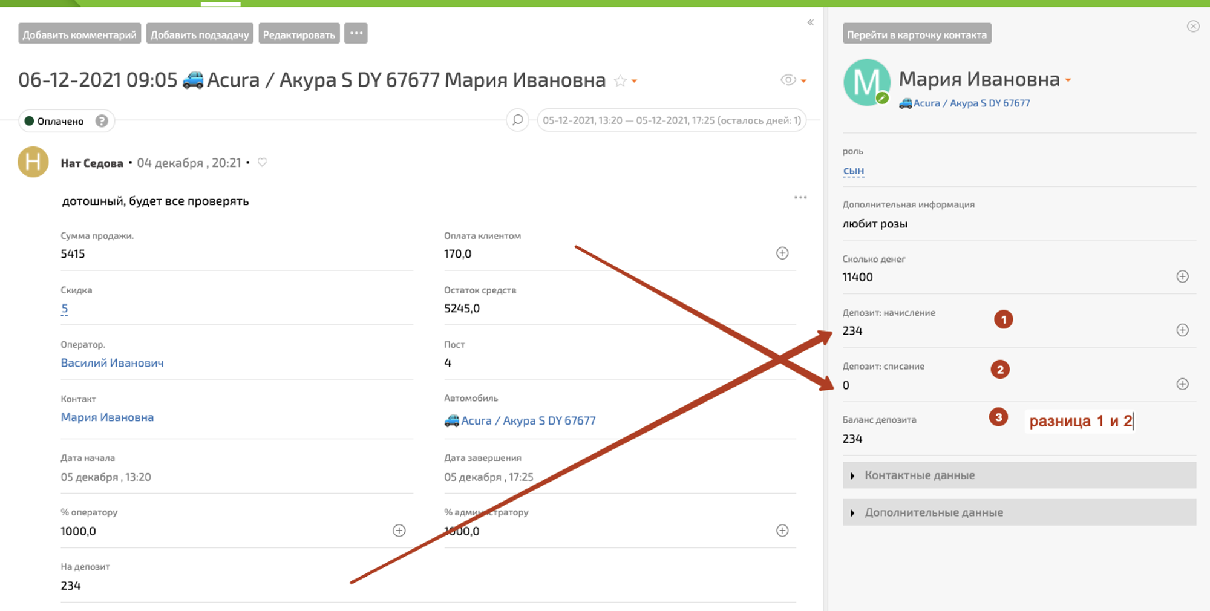Click plus icon beside Депозит: списание
The height and width of the screenshot is (611, 1210).
(1182, 384)
